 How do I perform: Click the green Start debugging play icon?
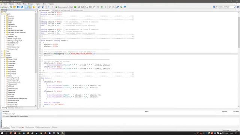(75, 7)
